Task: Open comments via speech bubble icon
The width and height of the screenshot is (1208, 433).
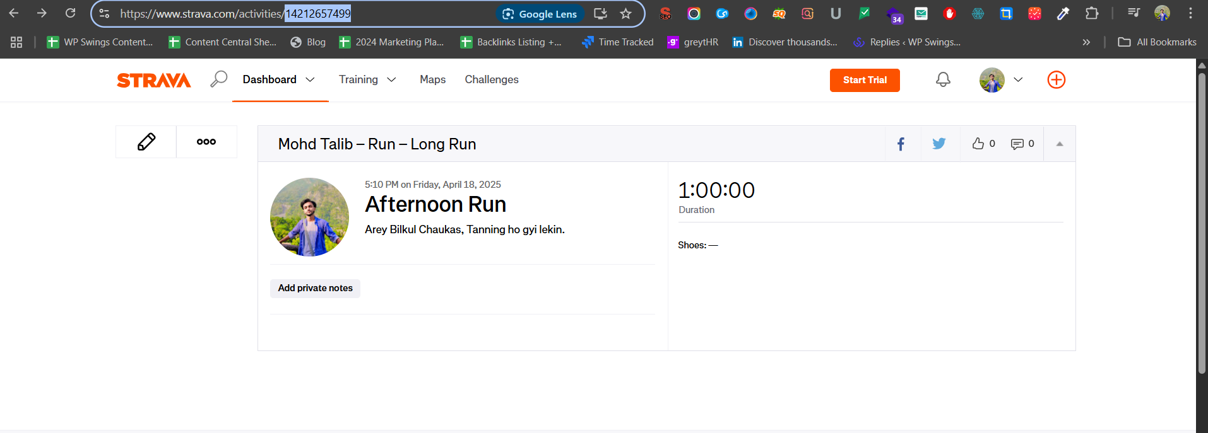Action: point(1017,144)
